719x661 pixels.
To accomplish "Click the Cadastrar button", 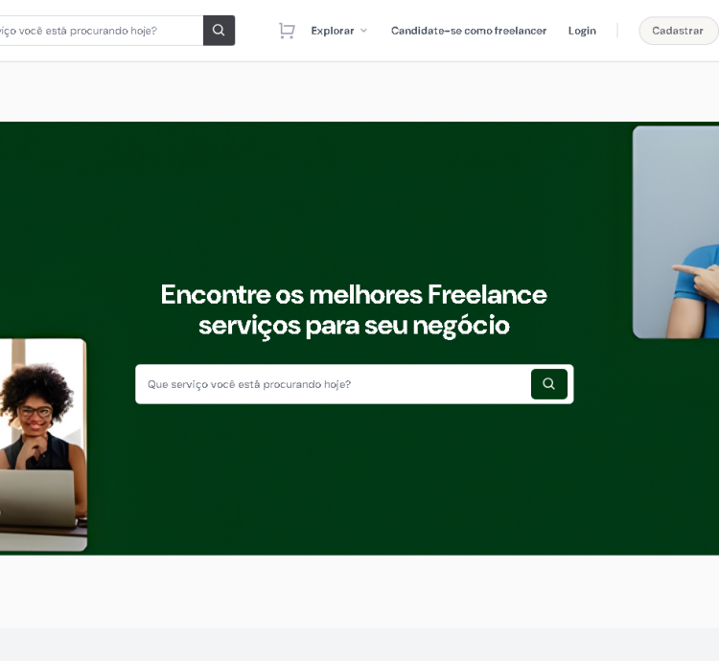I will (x=678, y=31).
